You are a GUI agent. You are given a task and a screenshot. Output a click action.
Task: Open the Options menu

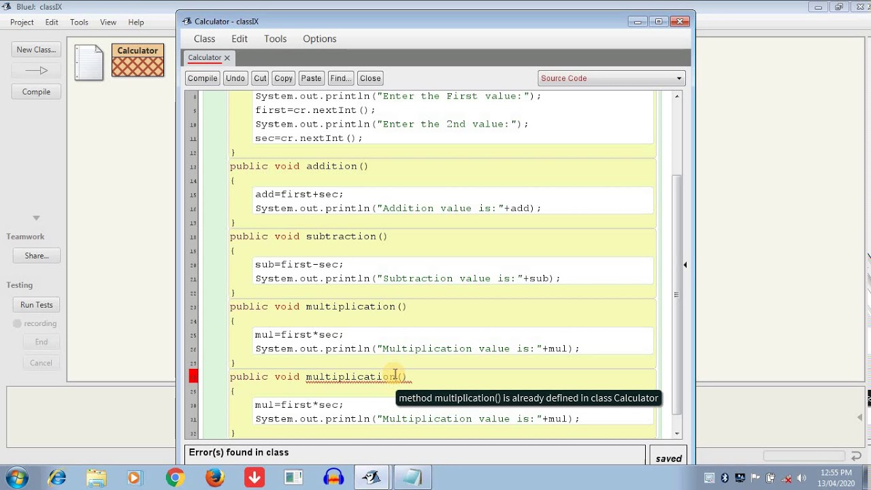point(320,39)
